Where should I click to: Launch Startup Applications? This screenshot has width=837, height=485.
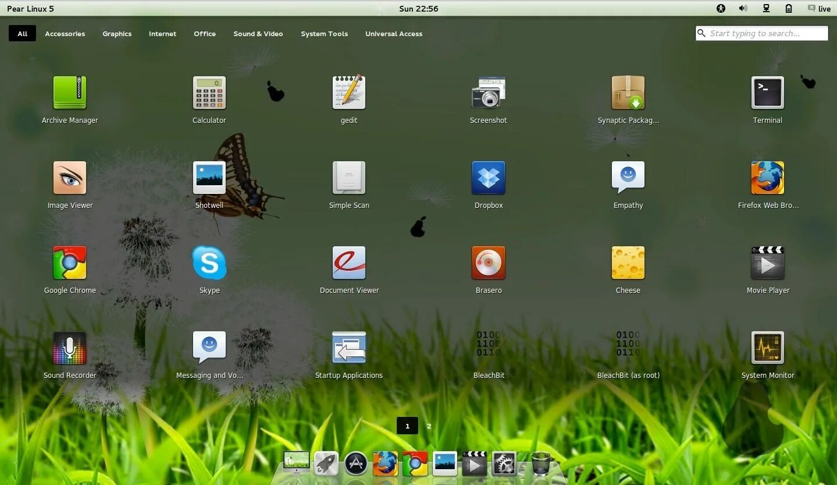349,348
